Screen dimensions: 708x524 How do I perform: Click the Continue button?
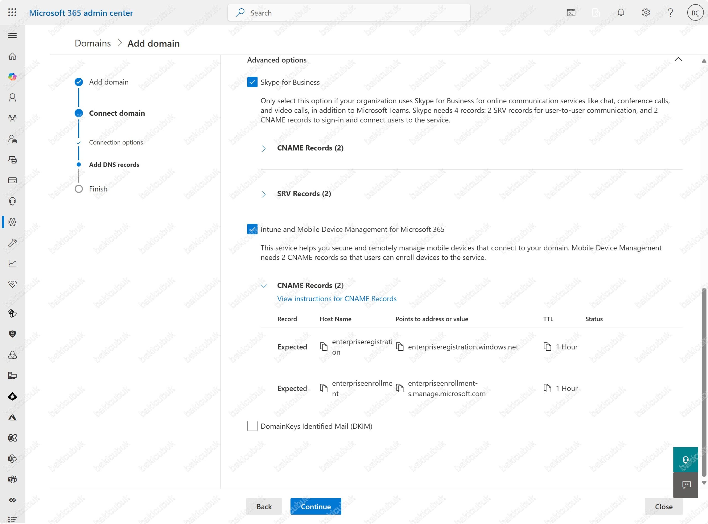tap(315, 507)
